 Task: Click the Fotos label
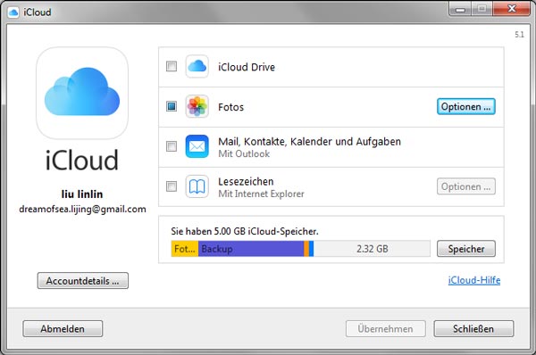pos(230,107)
